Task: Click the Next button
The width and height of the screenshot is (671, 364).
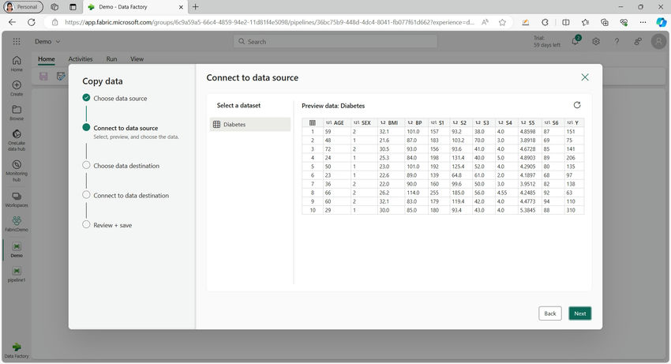Action: 580,313
